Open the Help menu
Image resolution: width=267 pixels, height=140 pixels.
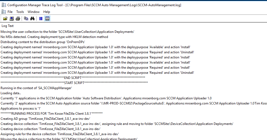coord(47,12)
